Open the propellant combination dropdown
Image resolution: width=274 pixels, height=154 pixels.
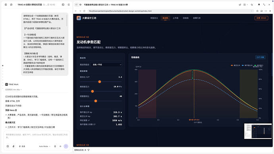point(107,65)
